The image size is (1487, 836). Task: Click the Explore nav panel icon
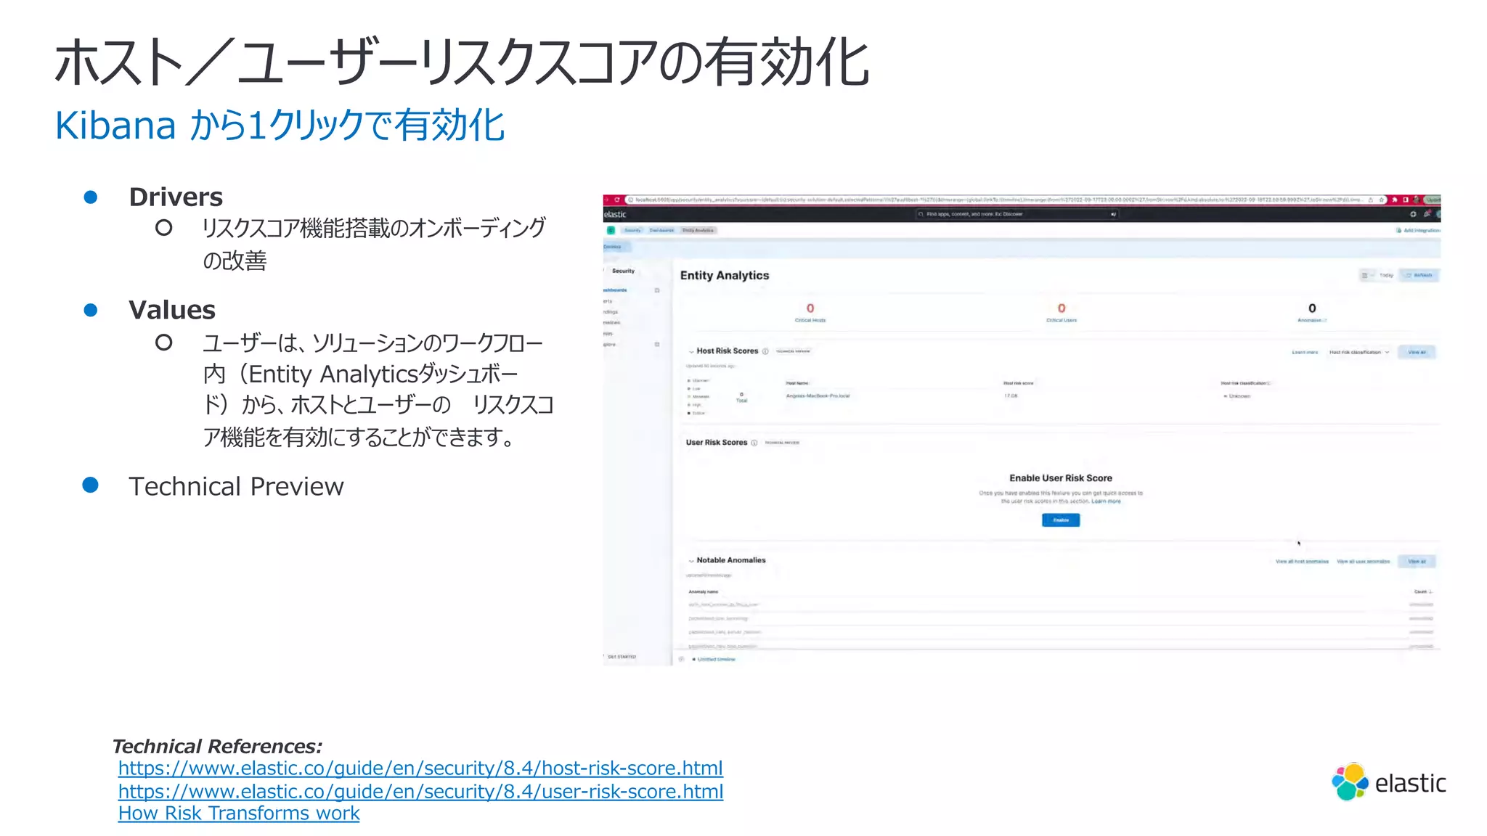(x=657, y=345)
